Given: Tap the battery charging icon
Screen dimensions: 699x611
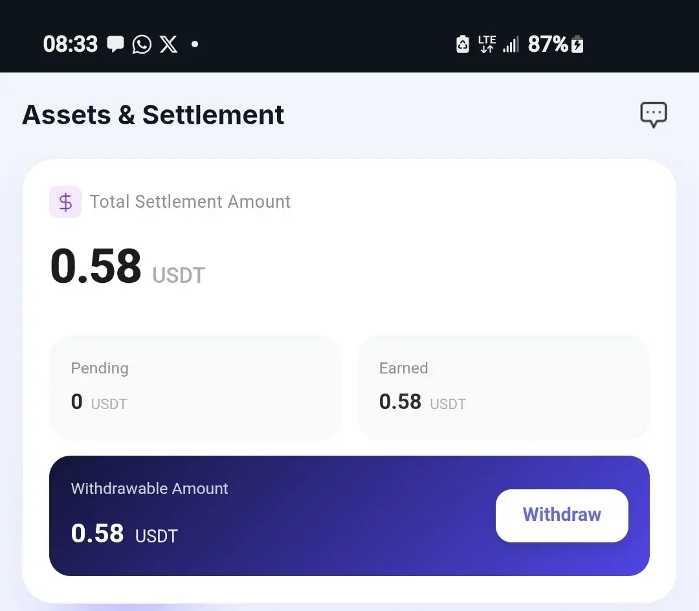Looking at the screenshot, I should tap(577, 44).
